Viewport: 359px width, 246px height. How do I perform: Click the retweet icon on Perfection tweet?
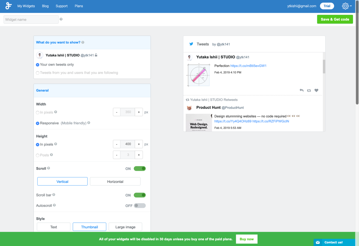pyautogui.click(x=309, y=90)
